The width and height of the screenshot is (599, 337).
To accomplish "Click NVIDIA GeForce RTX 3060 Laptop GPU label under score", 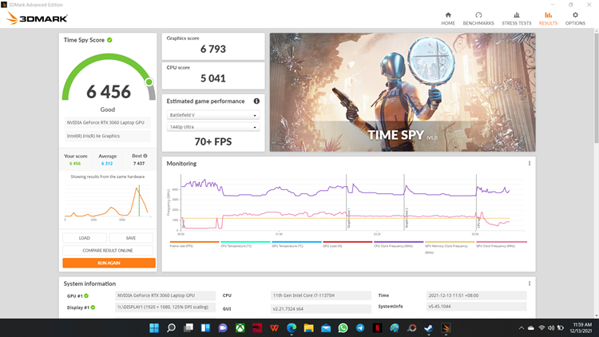I will [x=107, y=123].
